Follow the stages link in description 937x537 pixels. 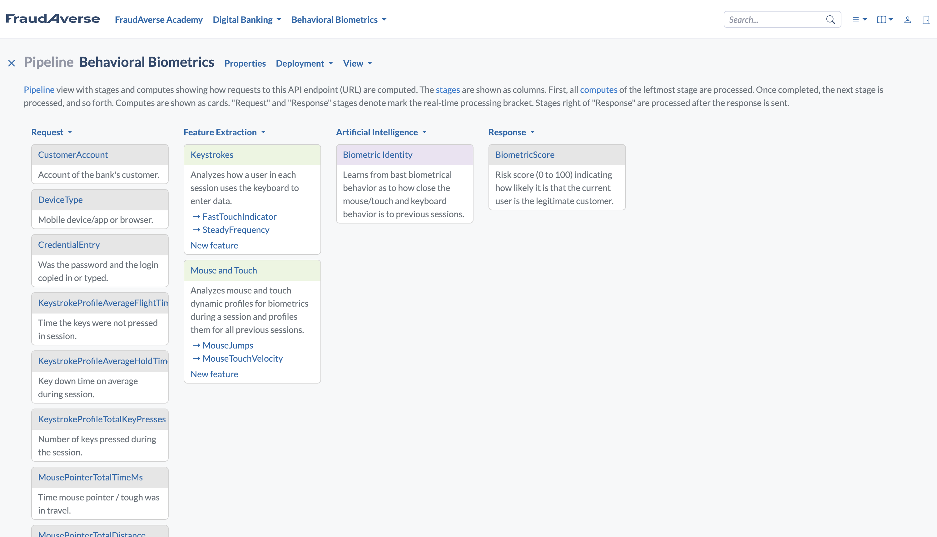[x=448, y=90]
